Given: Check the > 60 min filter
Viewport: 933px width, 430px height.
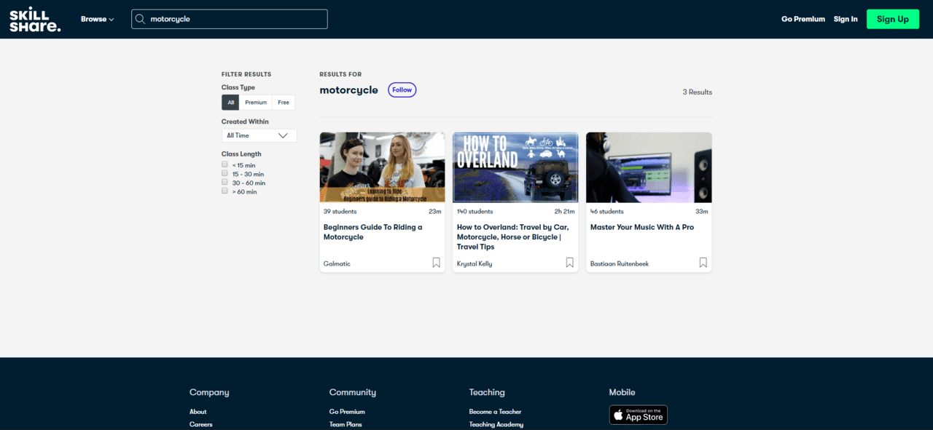Looking at the screenshot, I should (225, 191).
